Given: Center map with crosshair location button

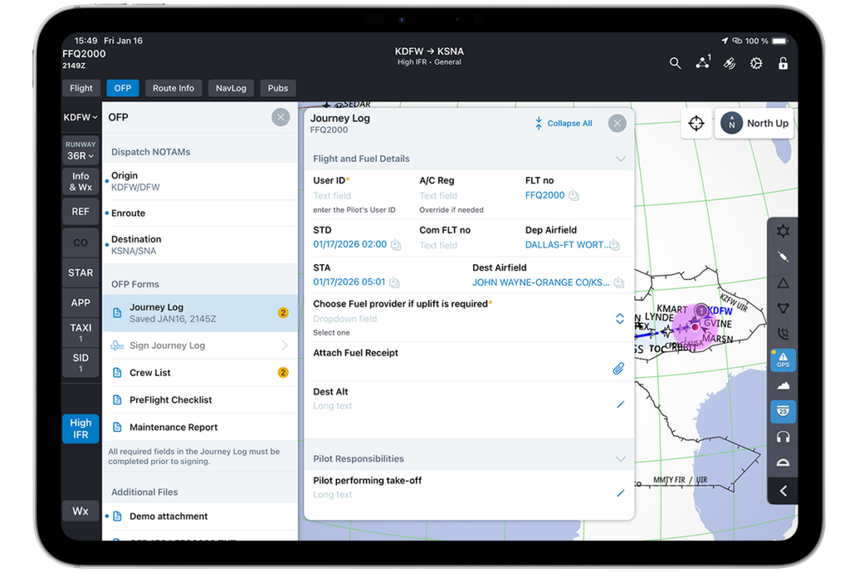Looking at the screenshot, I should click(696, 123).
